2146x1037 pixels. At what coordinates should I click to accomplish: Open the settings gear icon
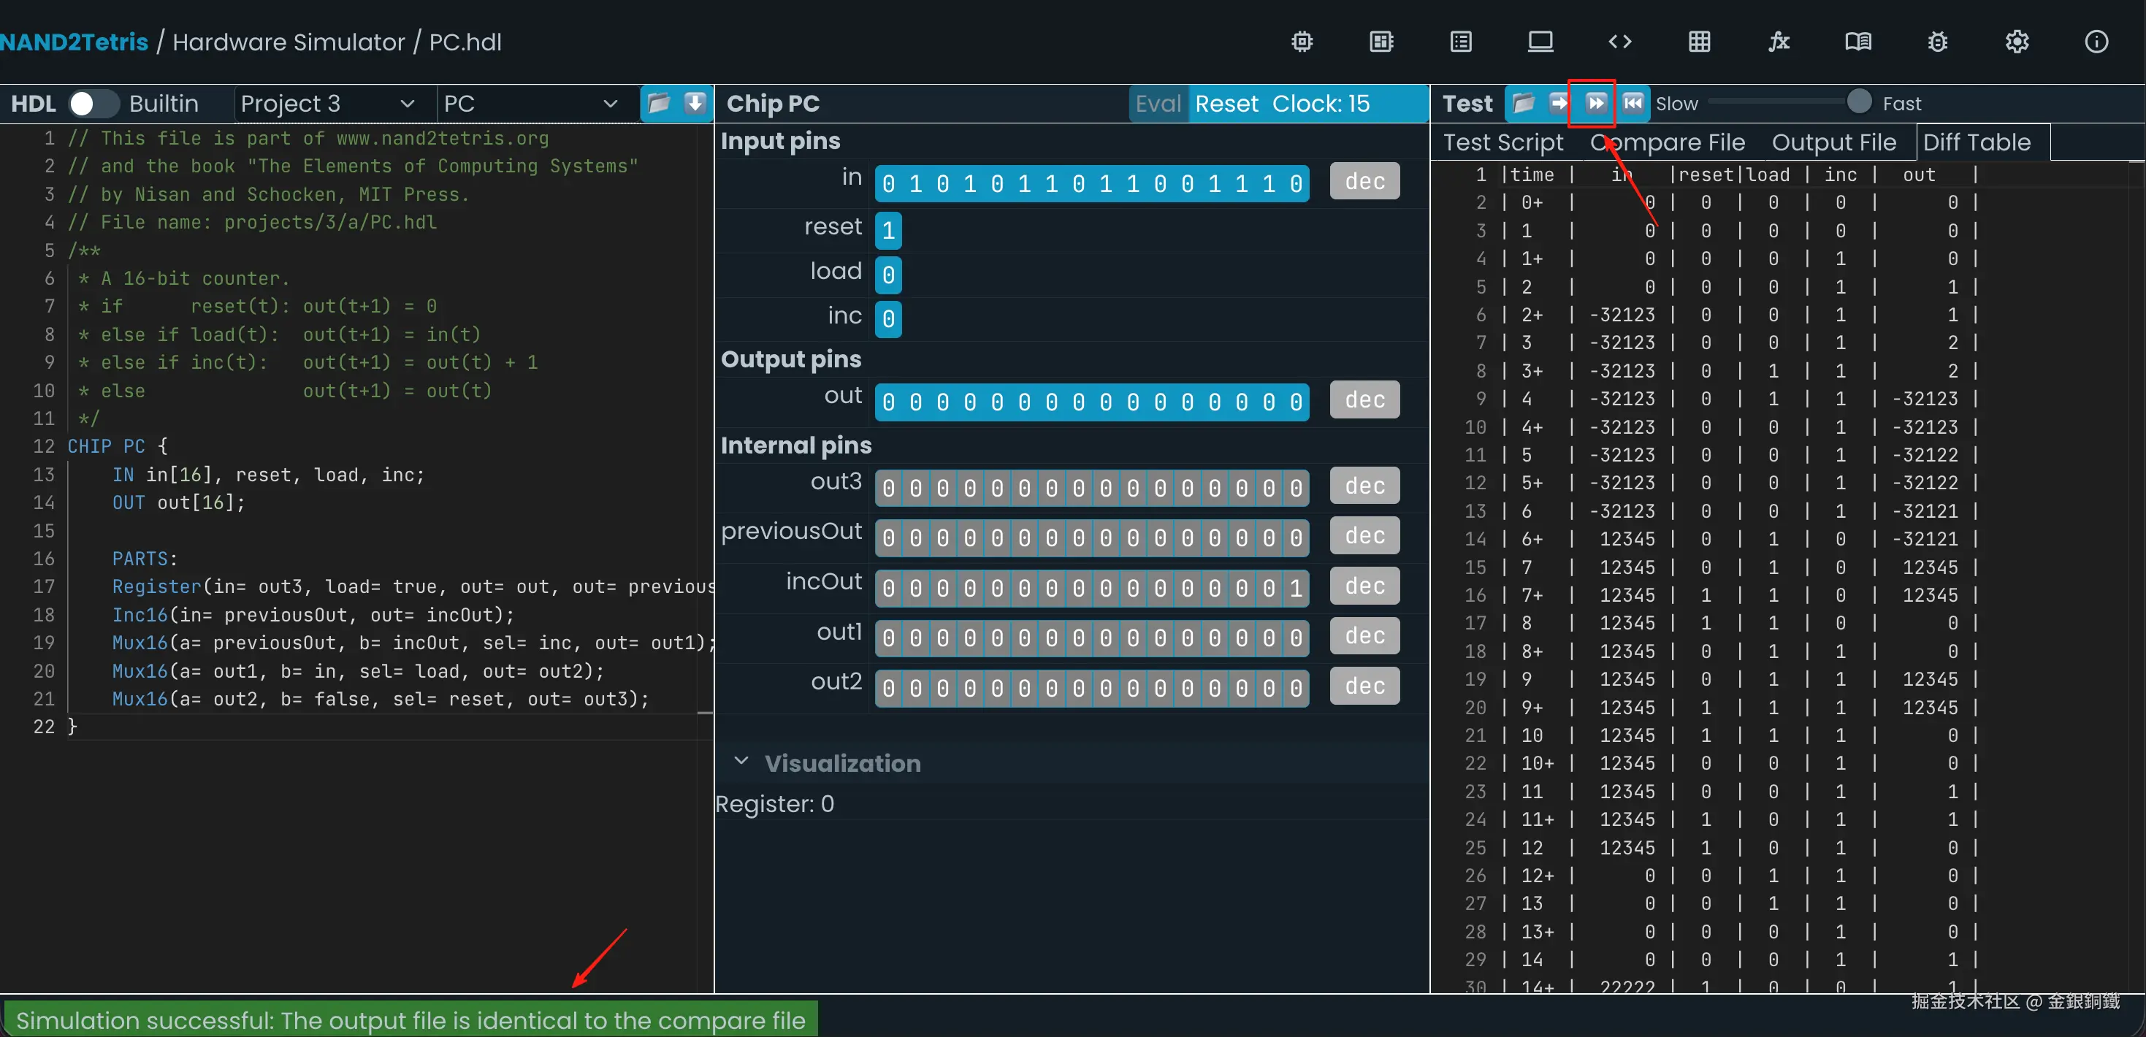click(2016, 42)
